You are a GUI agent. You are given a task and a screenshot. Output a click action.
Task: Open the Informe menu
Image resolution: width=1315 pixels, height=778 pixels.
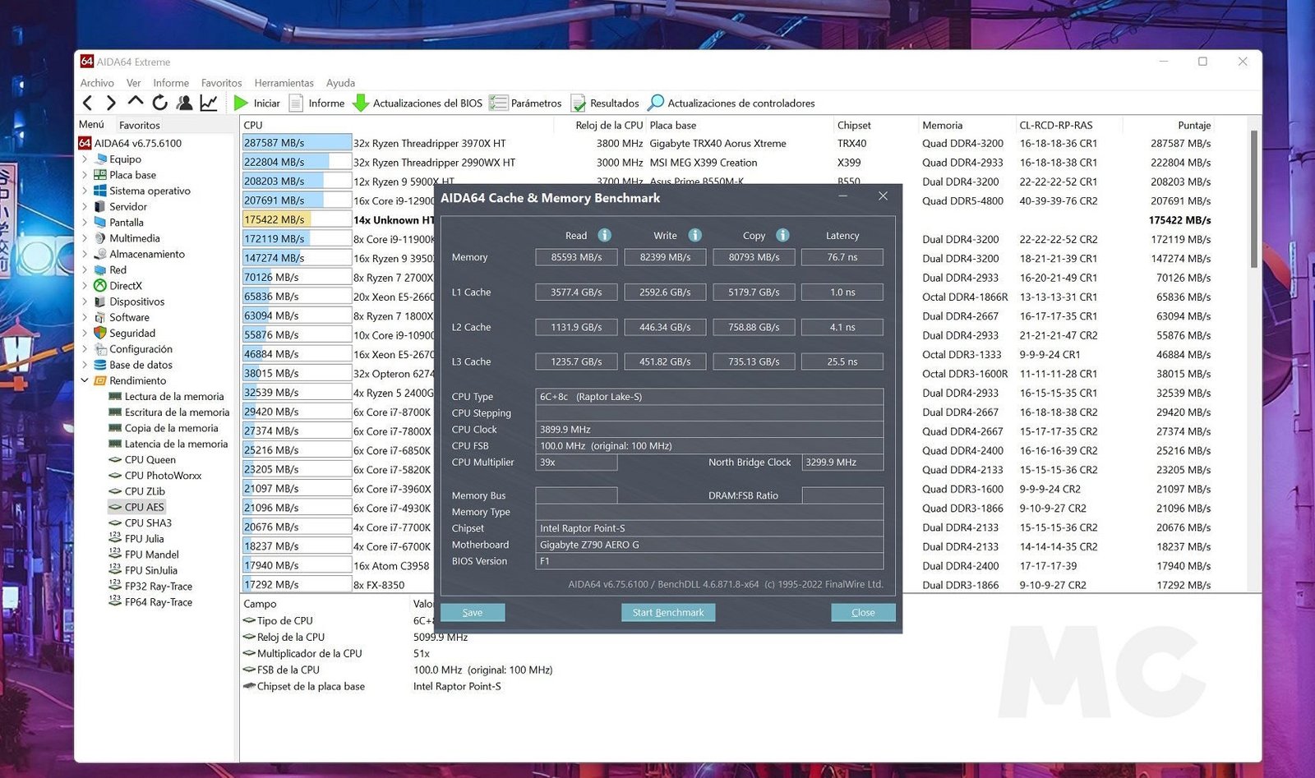[171, 83]
